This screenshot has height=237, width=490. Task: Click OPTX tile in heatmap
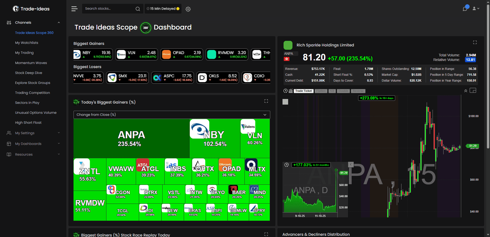pos(205,171)
